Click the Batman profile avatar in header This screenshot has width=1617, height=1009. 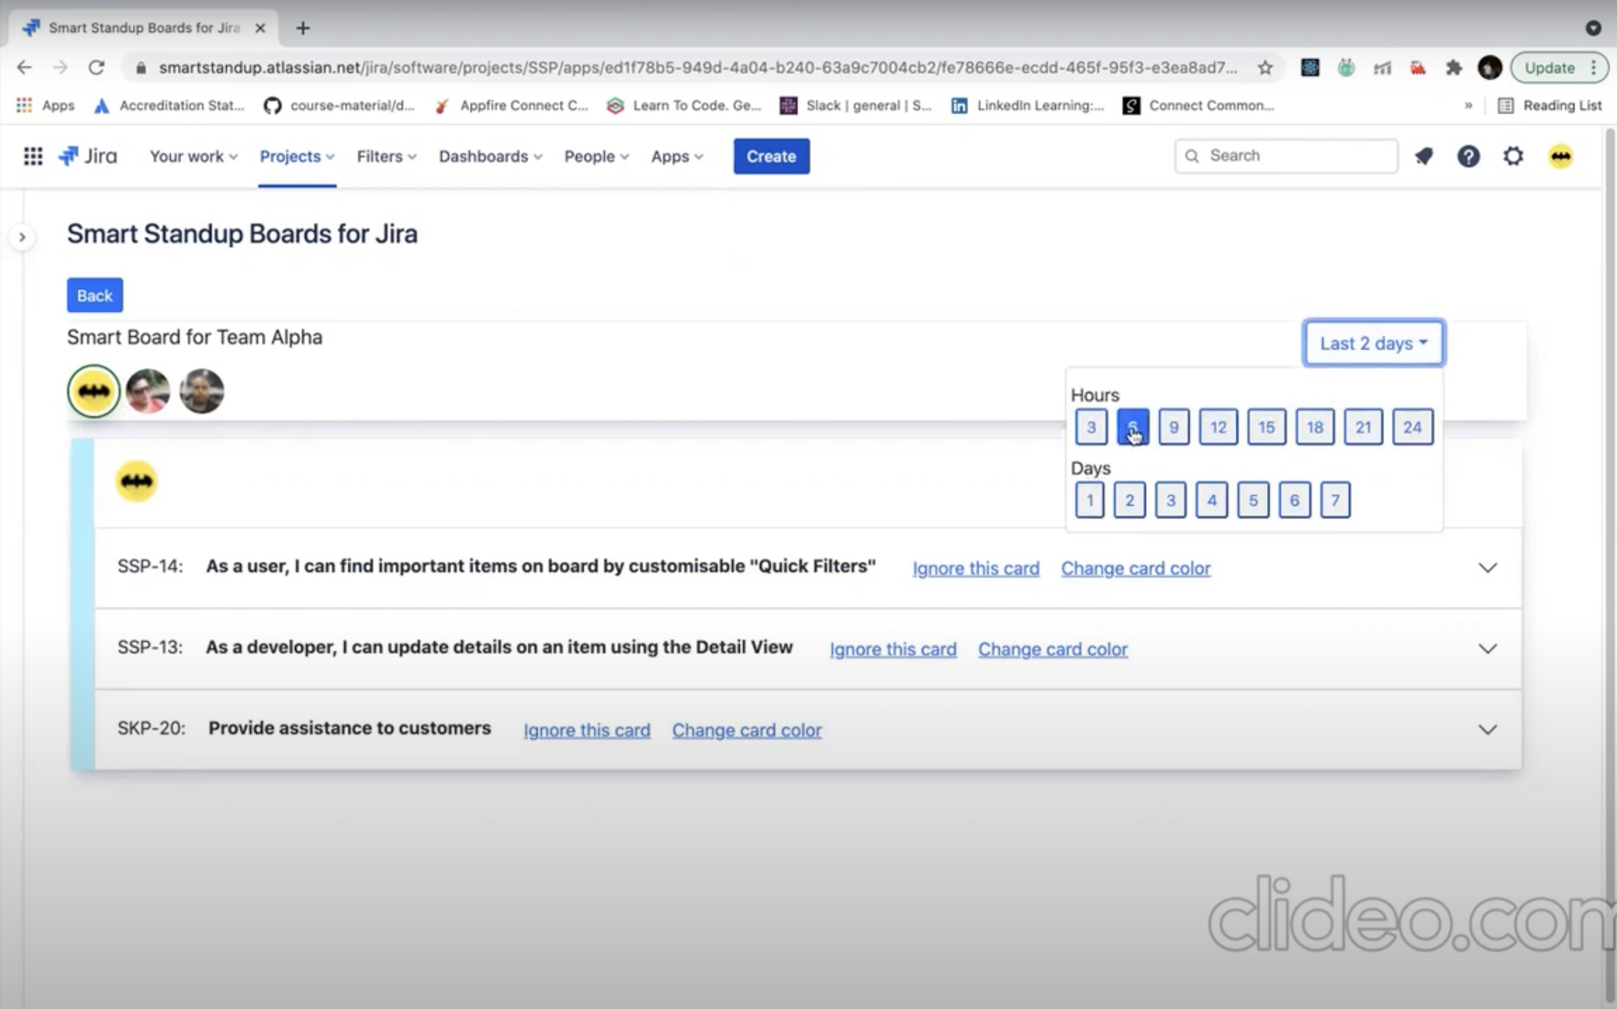pos(1560,156)
